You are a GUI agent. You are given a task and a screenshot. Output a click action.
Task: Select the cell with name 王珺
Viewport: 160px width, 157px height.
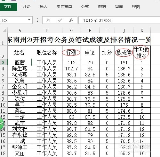pyautogui.click(x=20, y=117)
